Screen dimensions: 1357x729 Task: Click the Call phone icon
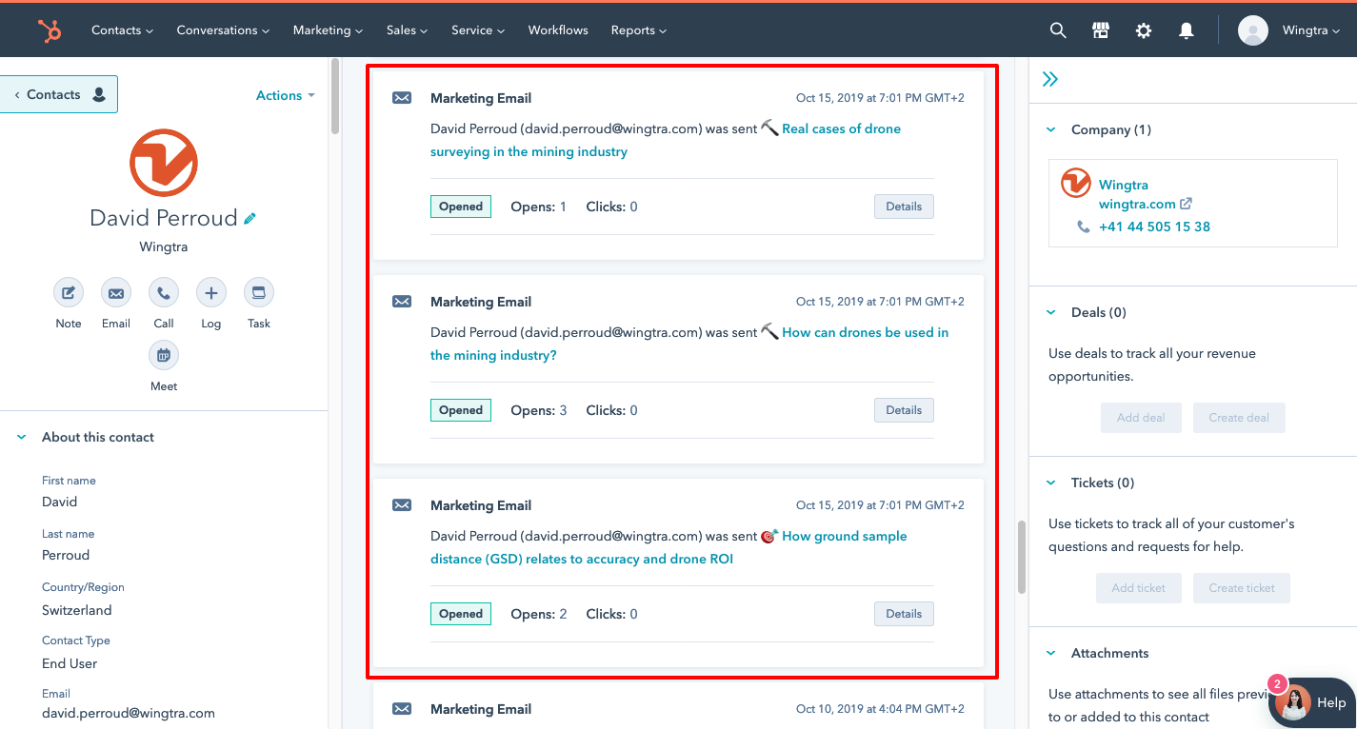[x=164, y=293]
